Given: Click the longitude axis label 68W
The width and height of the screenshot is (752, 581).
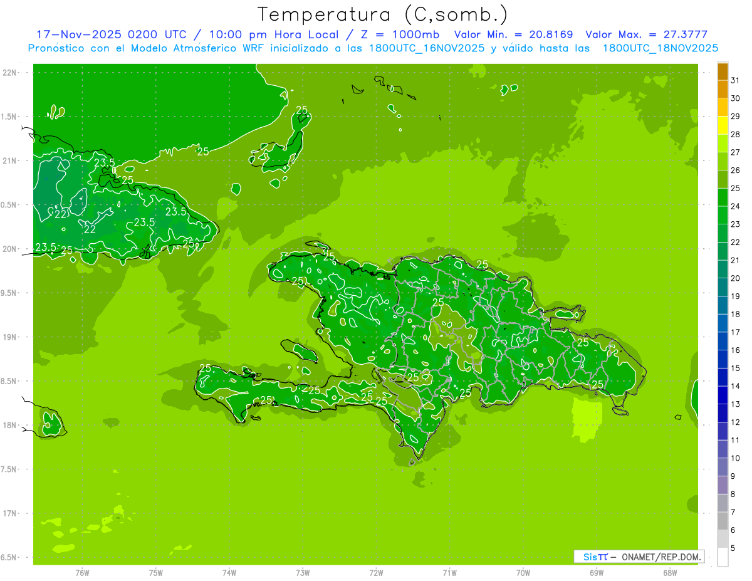Looking at the screenshot, I should tap(670, 573).
